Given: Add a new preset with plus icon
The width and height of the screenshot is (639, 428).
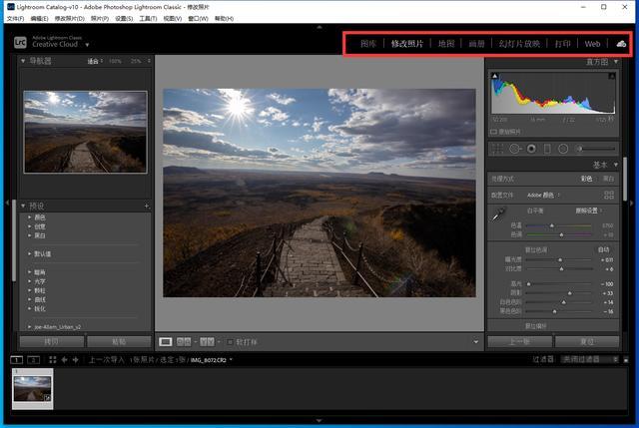Looking at the screenshot, I should pos(147,206).
